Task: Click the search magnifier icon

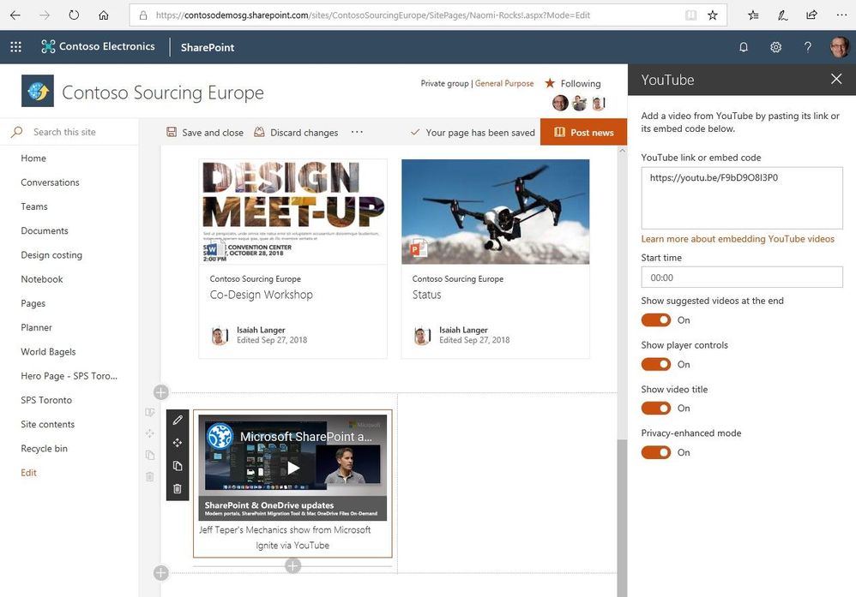Action: pyautogui.click(x=17, y=132)
